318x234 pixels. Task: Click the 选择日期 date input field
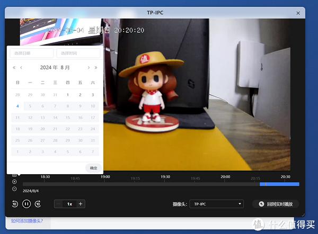pos(32,53)
